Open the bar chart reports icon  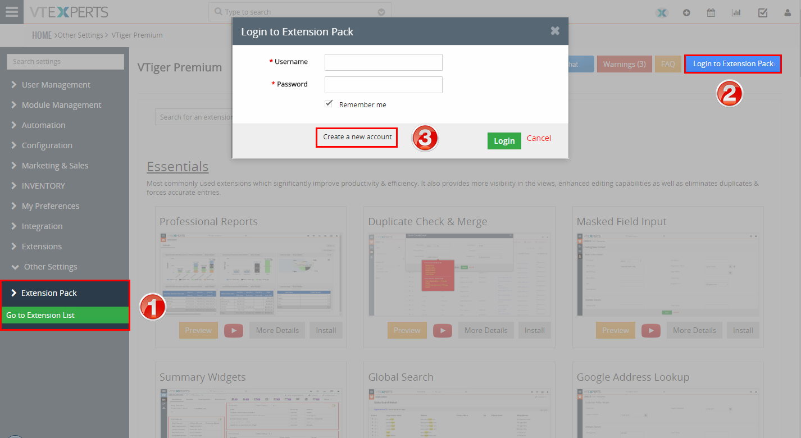pos(736,12)
